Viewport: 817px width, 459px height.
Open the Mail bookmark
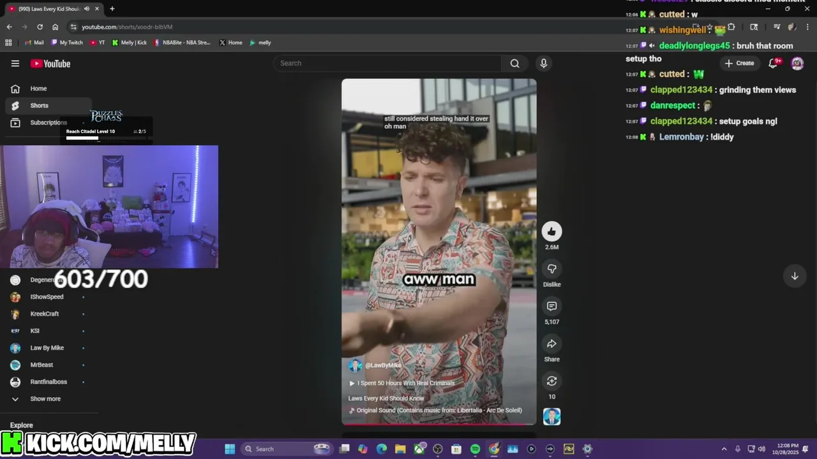coord(34,43)
